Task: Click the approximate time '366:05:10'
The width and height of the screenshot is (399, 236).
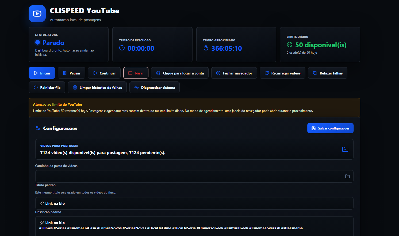Action: coord(227,48)
